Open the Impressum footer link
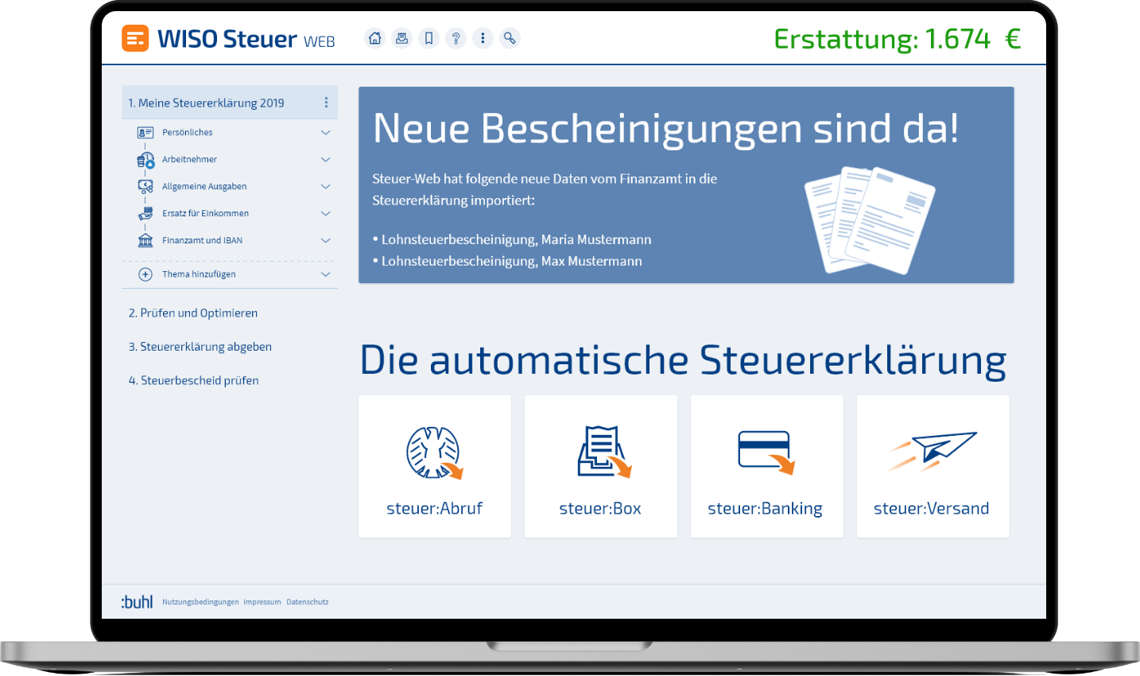This screenshot has height=676, width=1140. point(262,602)
